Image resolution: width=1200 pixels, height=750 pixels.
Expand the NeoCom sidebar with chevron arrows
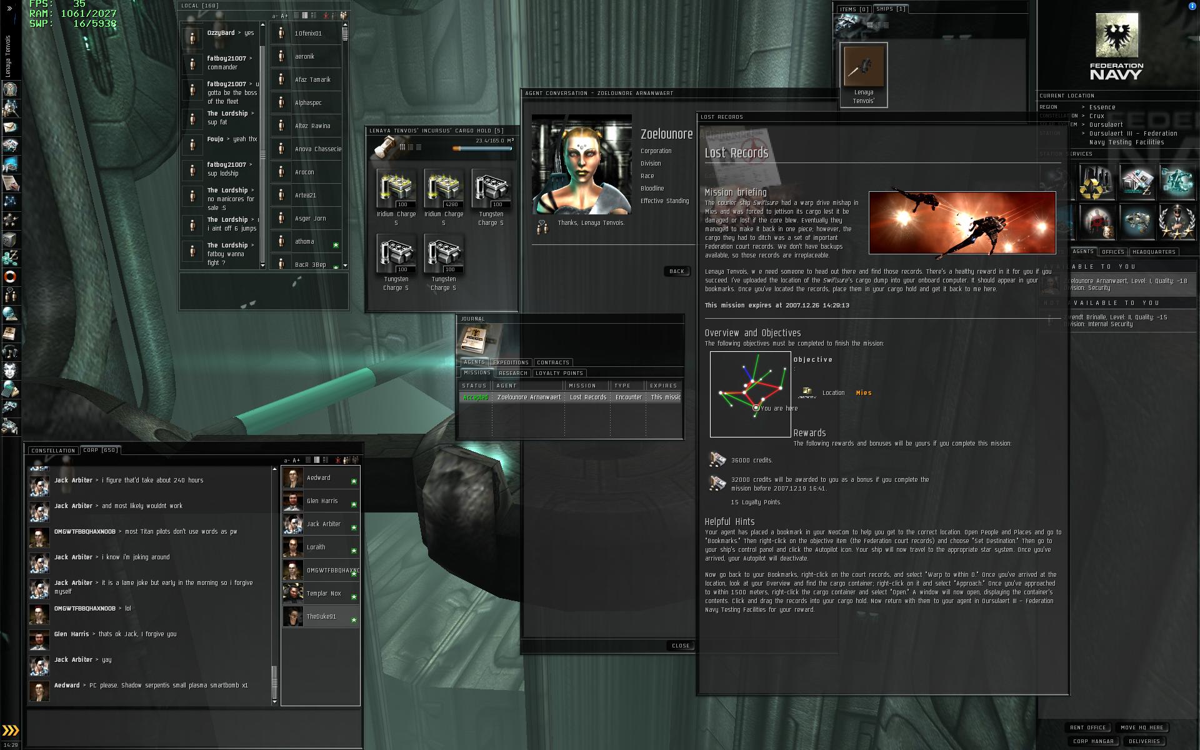pos(10,9)
